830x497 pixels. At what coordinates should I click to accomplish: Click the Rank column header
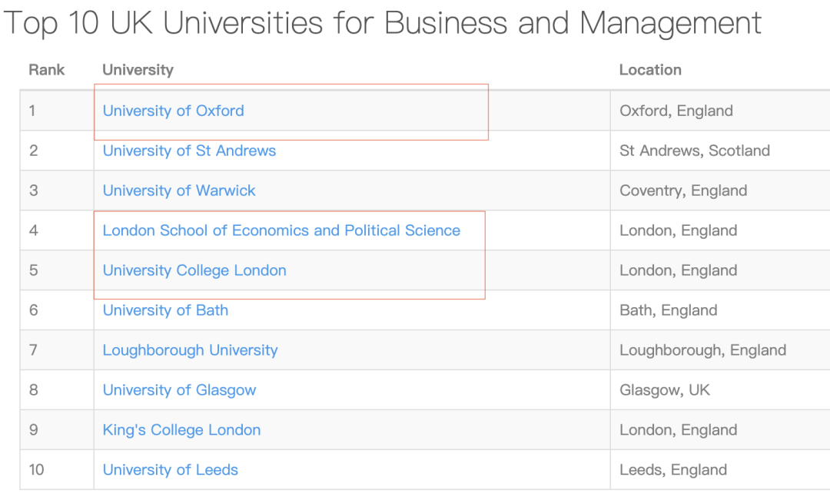(47, 70)
